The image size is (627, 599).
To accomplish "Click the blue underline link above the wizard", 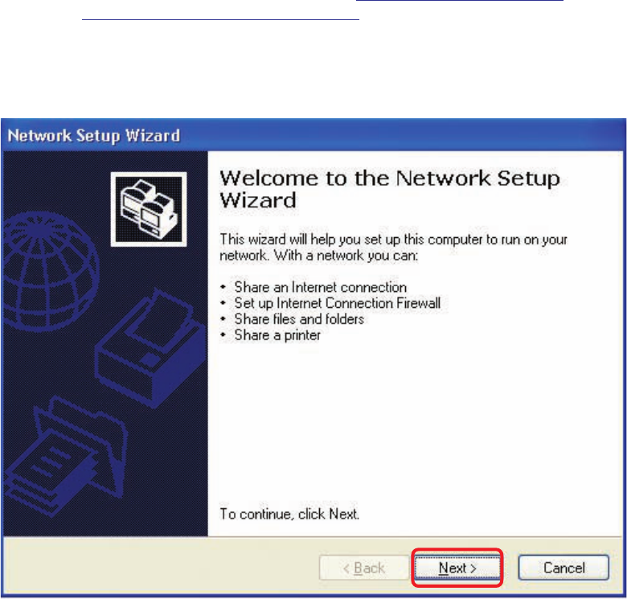I will [x=220, y=18].
